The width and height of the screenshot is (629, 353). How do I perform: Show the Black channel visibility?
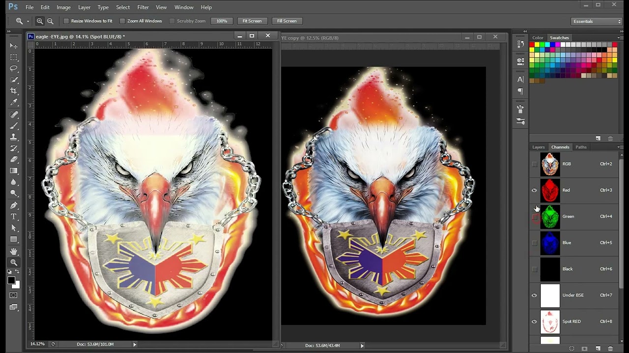point(535,269)
